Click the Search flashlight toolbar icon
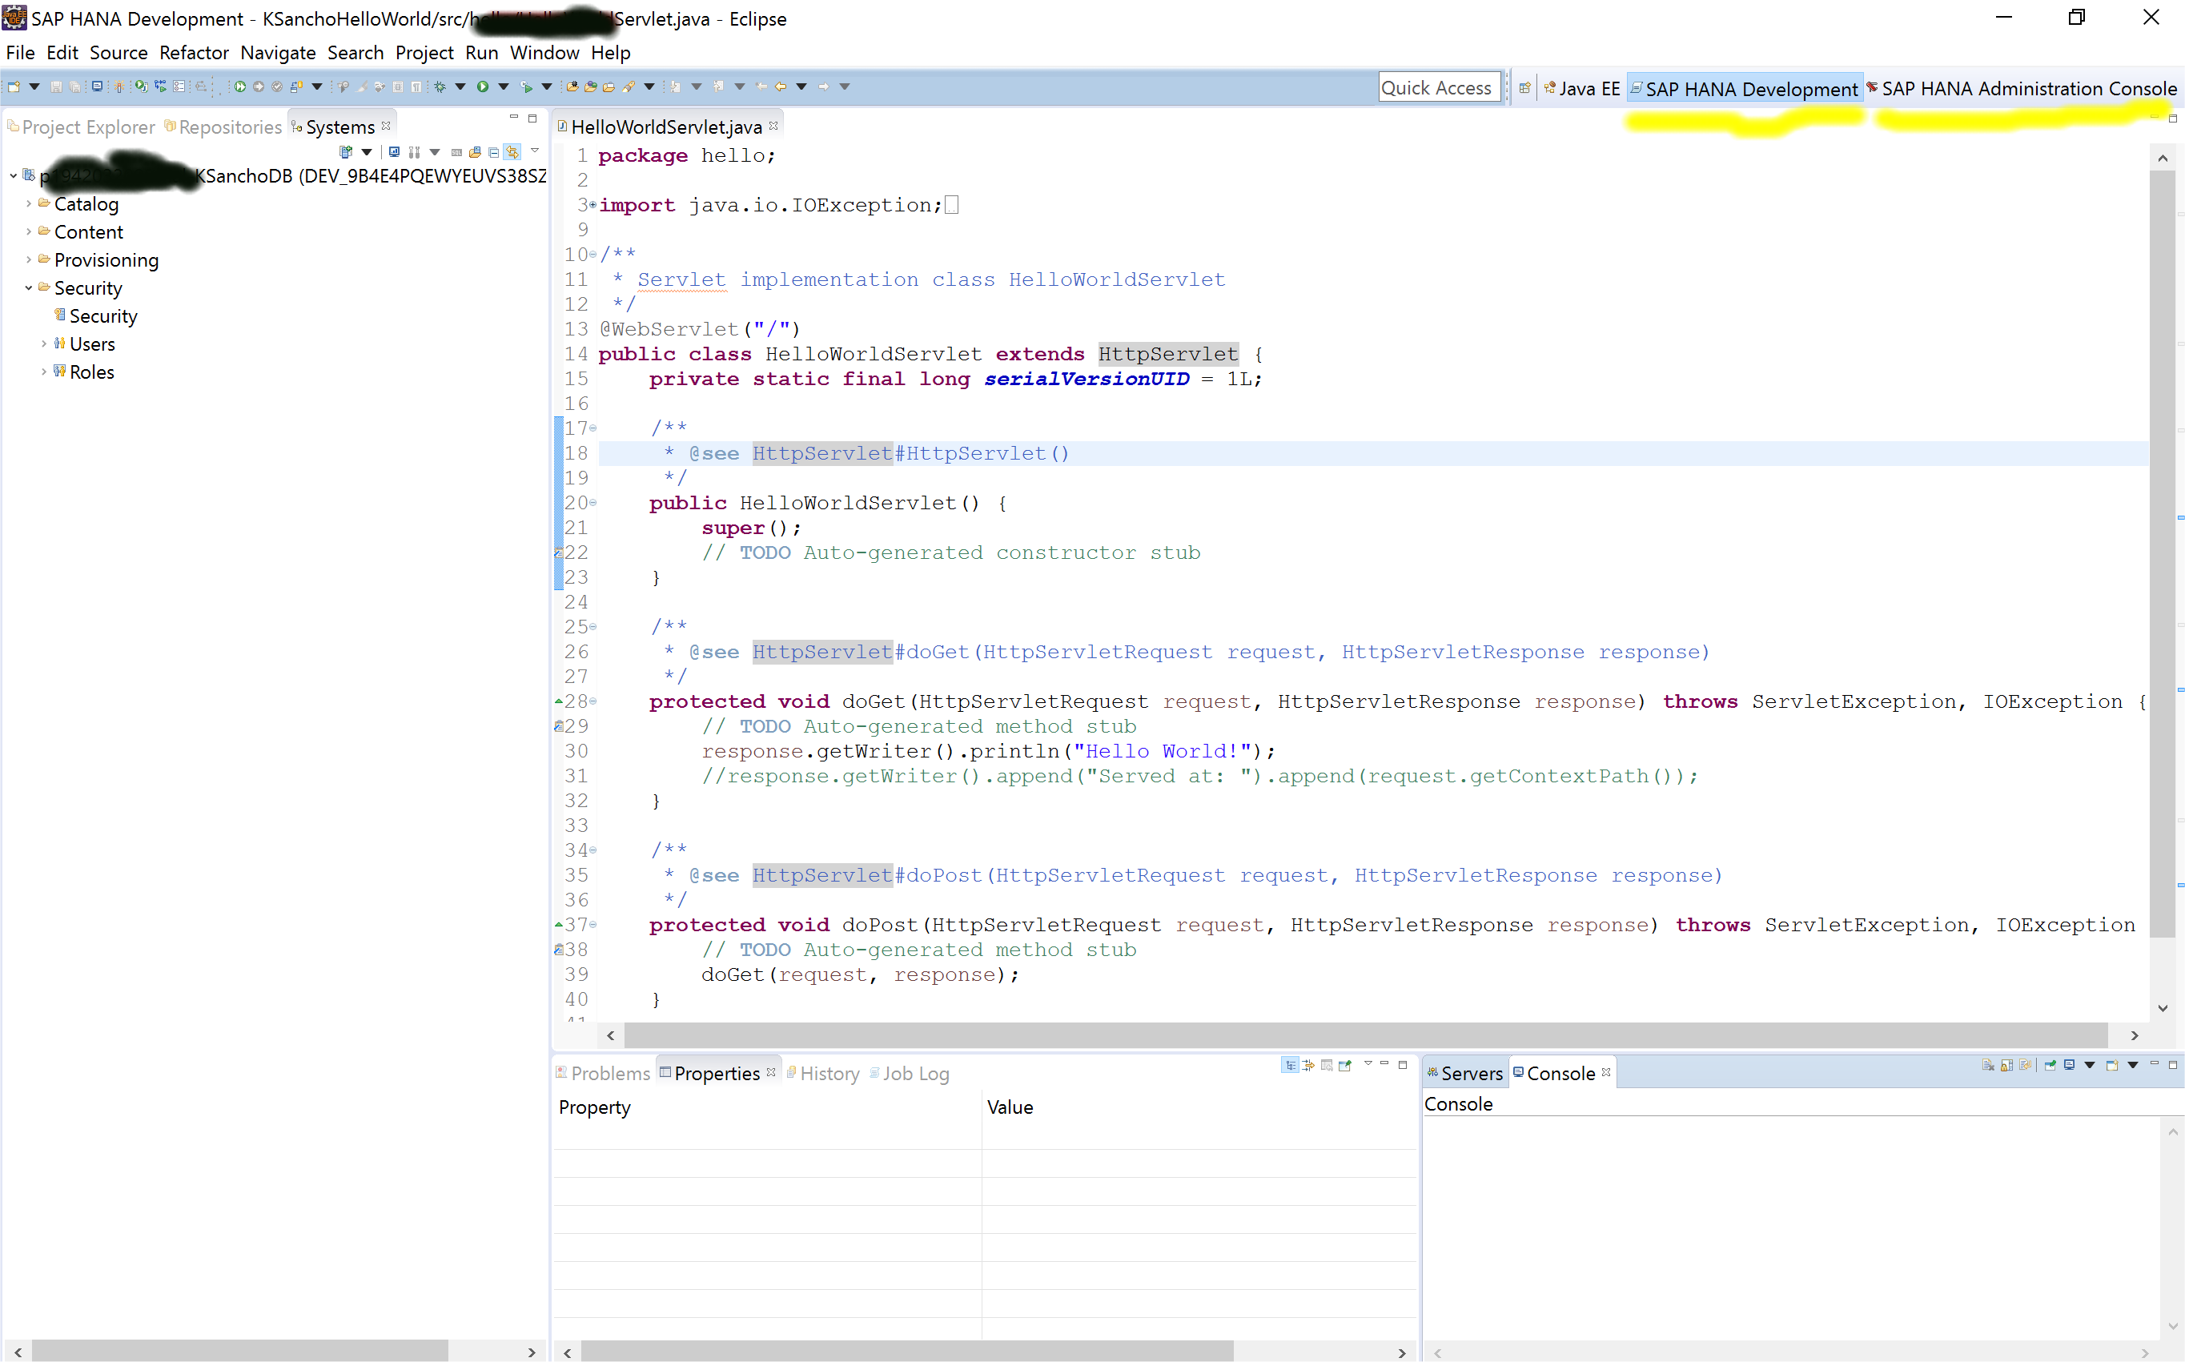 click(629, 86)
